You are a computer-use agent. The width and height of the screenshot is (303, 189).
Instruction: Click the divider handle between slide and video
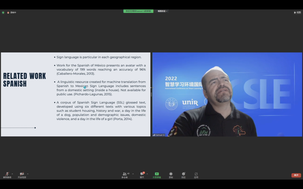151,94
